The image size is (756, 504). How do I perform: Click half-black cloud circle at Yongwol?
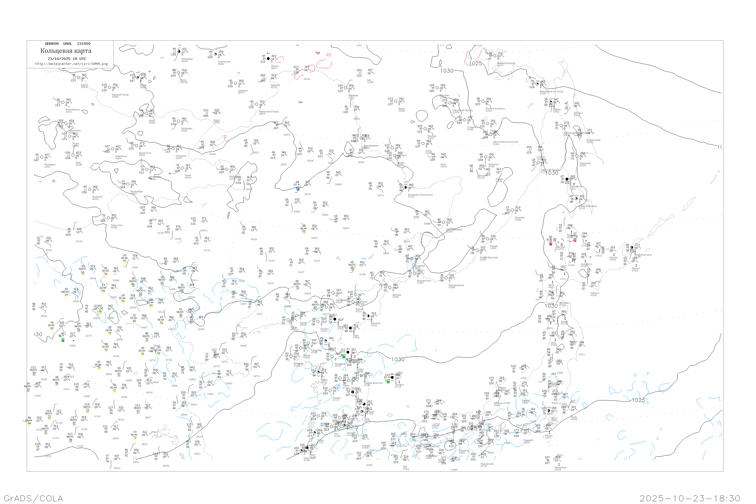point(353,392)
